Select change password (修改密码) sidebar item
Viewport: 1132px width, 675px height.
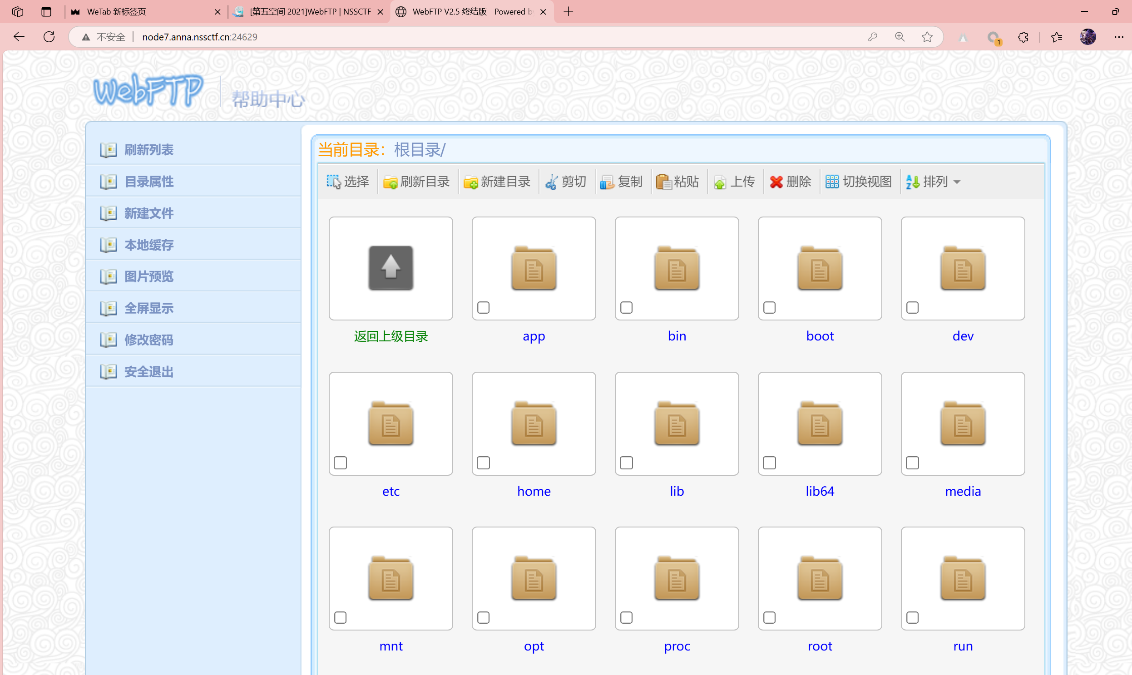pos(149,340)
